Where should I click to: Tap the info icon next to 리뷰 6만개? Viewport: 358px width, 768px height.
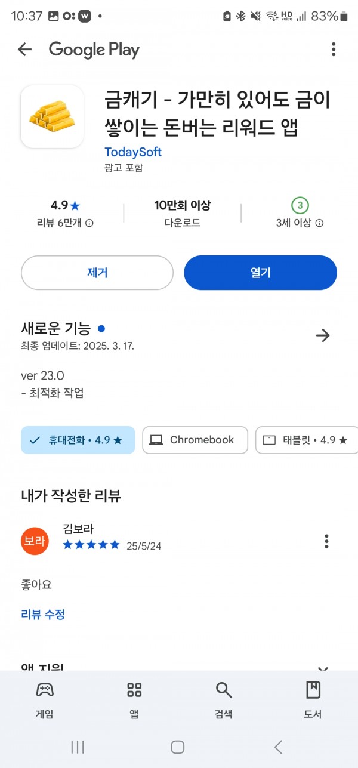pos(89,223)
